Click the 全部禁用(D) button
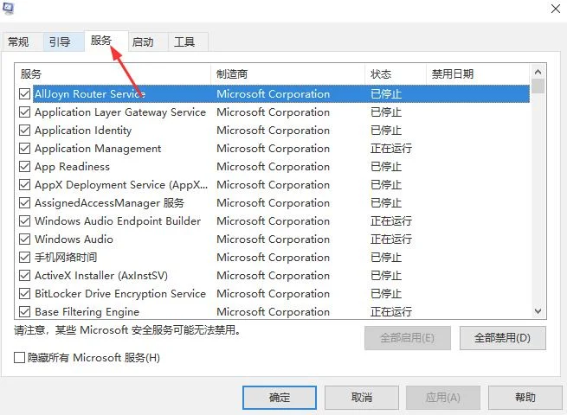Viewport: 567px width, 415px height. coord(503,338)
